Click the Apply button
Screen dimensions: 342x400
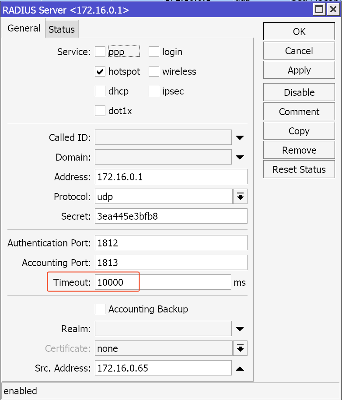(299, 70)
